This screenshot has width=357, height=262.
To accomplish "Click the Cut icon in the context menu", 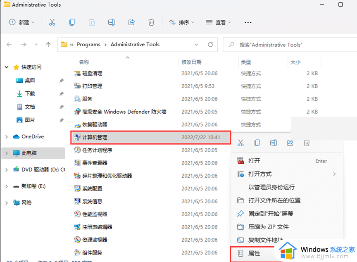I will (x=240, y=143).
